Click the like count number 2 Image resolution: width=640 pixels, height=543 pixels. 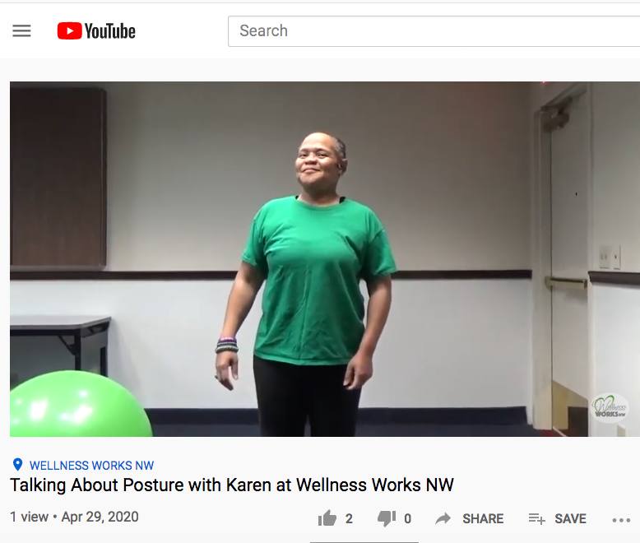click(349, 518)
